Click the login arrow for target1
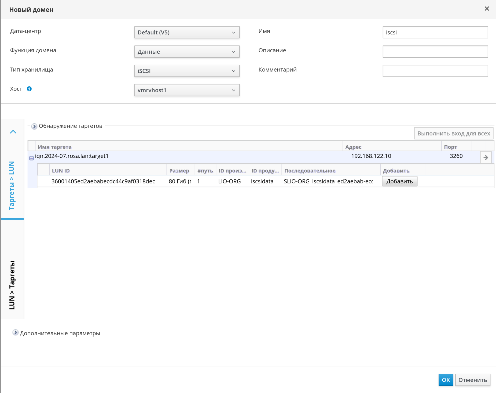This screenshot has height=393, width=496. [486, 157]
